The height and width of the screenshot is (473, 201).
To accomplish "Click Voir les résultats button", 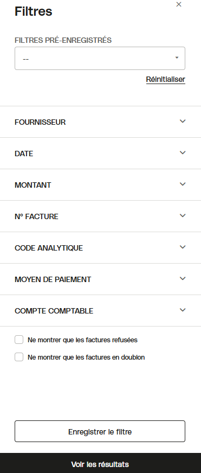I will coord(100,463).
